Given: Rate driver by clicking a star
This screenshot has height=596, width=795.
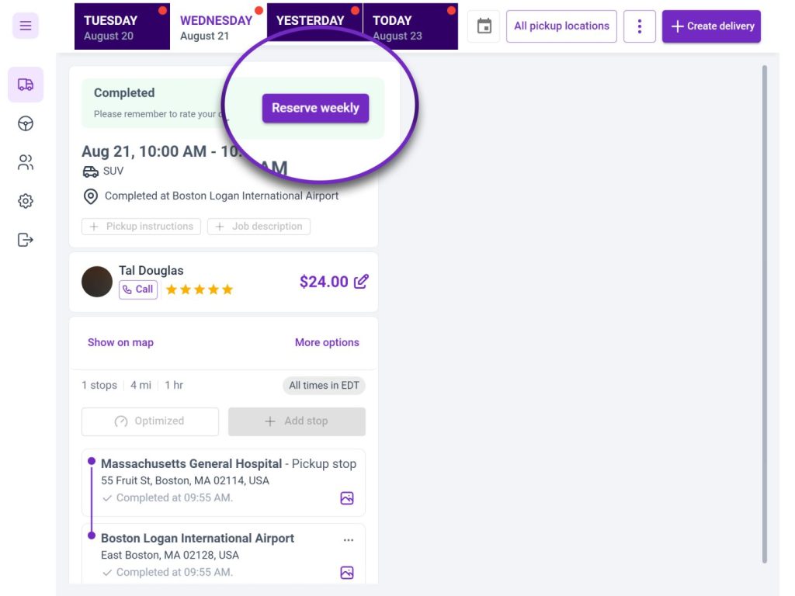Looking at the screenshot, I should click(199, 289).
